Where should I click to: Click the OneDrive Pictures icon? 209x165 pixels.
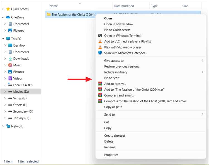tap(10, 31)
